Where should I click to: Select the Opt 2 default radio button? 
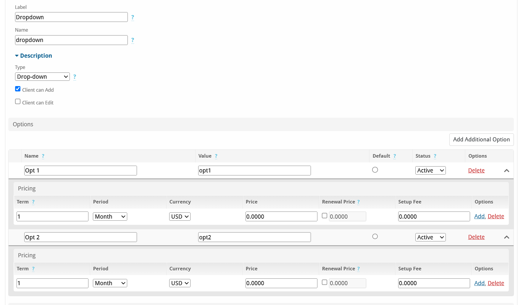click(x=375, y=236)
